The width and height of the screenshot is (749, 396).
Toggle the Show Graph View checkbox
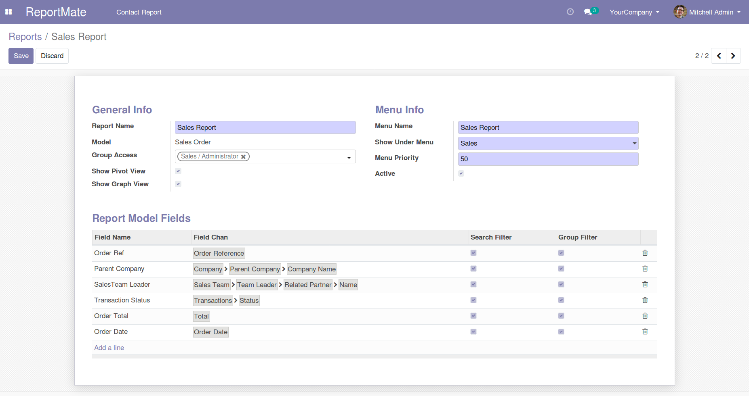point(178,184)
